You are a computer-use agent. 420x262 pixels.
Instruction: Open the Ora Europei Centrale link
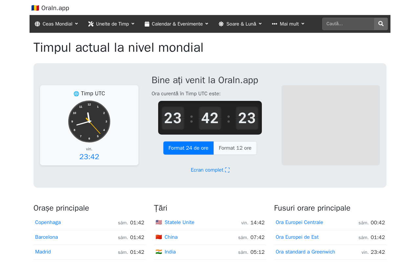click(x=300, y=222)
